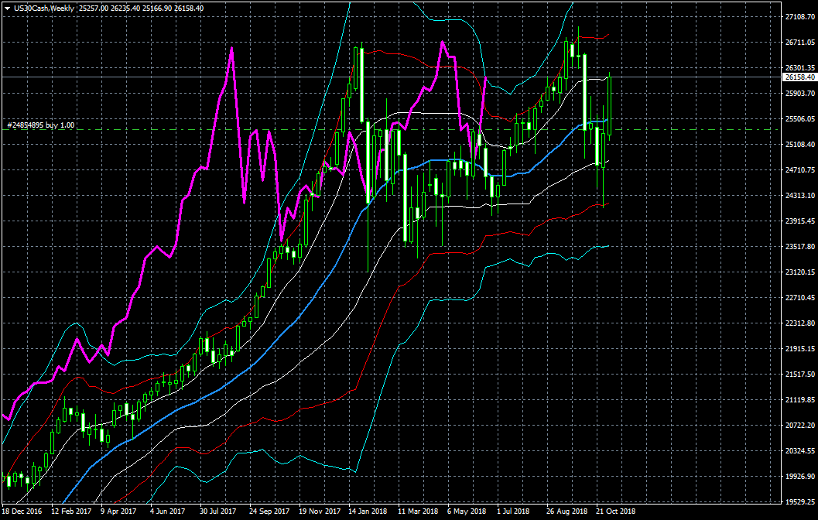The height and width of the screenshot is (520, 818).
Task: Click the 14 Jan 2018 date label
Action: 368,511
